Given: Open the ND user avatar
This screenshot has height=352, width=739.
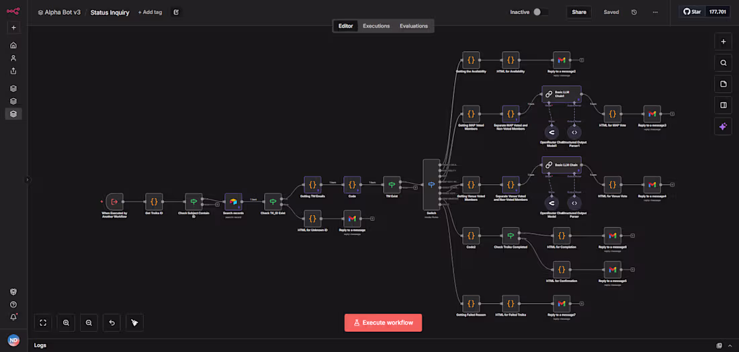Looking at the screenshot, I should 13,340.
